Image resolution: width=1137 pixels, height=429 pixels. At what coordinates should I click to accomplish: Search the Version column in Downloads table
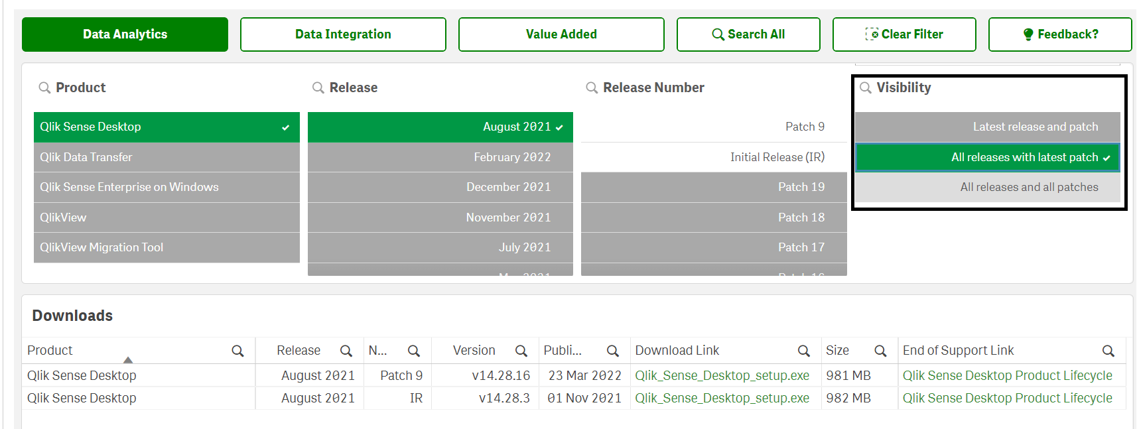pyautogui.click(x=521, y=351)
